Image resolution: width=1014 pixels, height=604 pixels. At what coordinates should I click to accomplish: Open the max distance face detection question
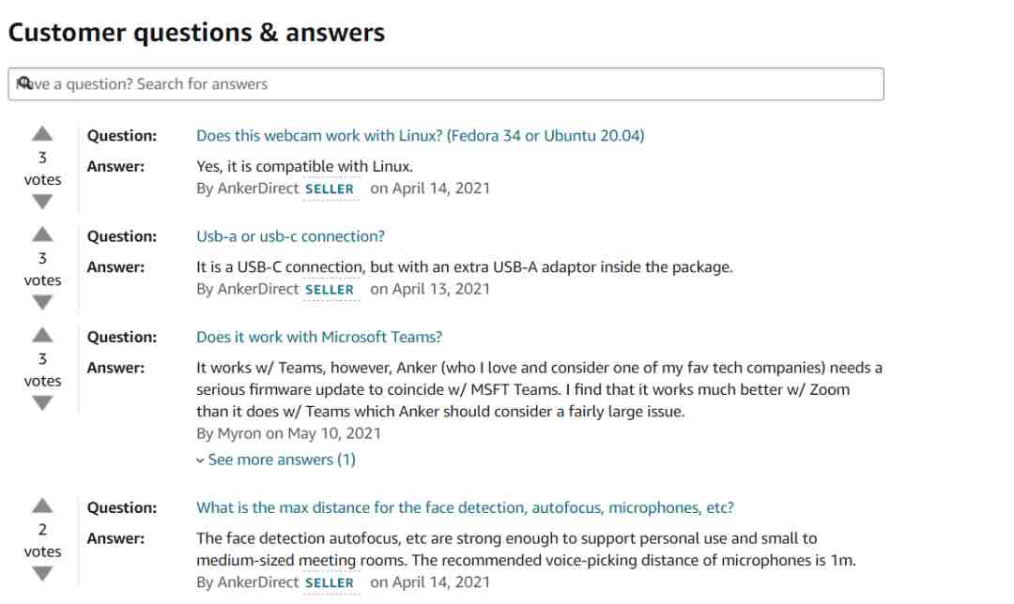click(x=465, y=507)
